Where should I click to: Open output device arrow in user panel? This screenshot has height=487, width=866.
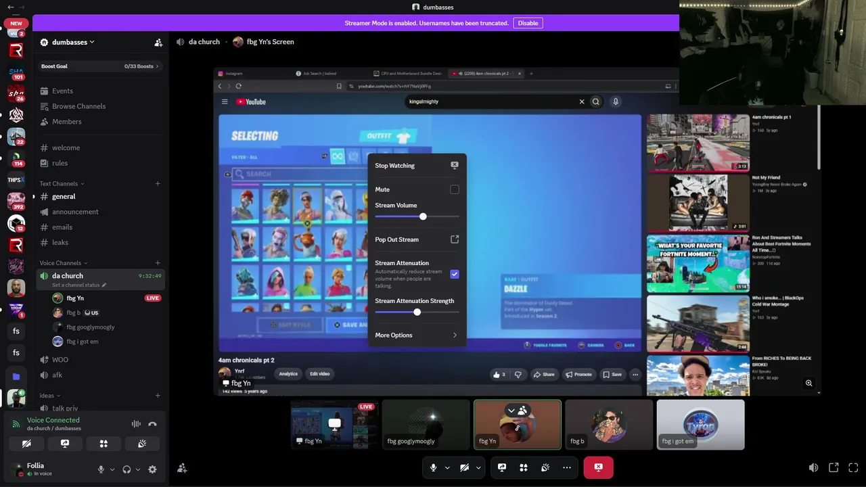[x=138, y=469]
